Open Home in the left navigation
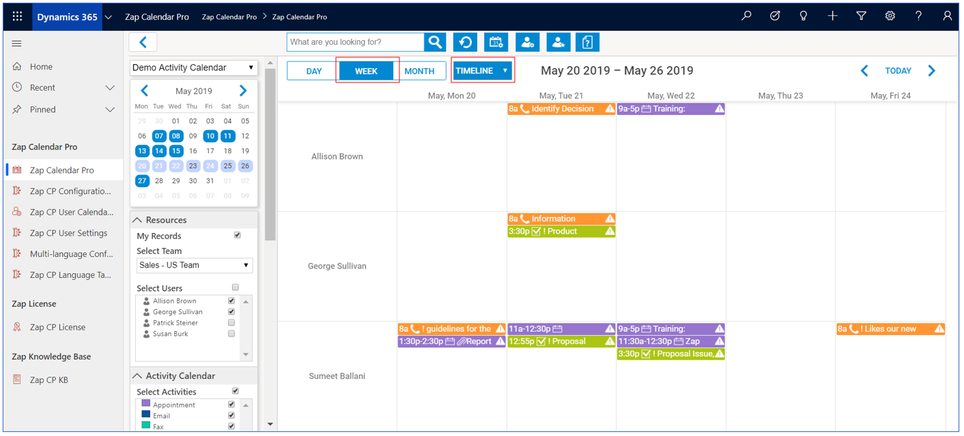Screen dimensions: 964x436 [x=41, y=67]
